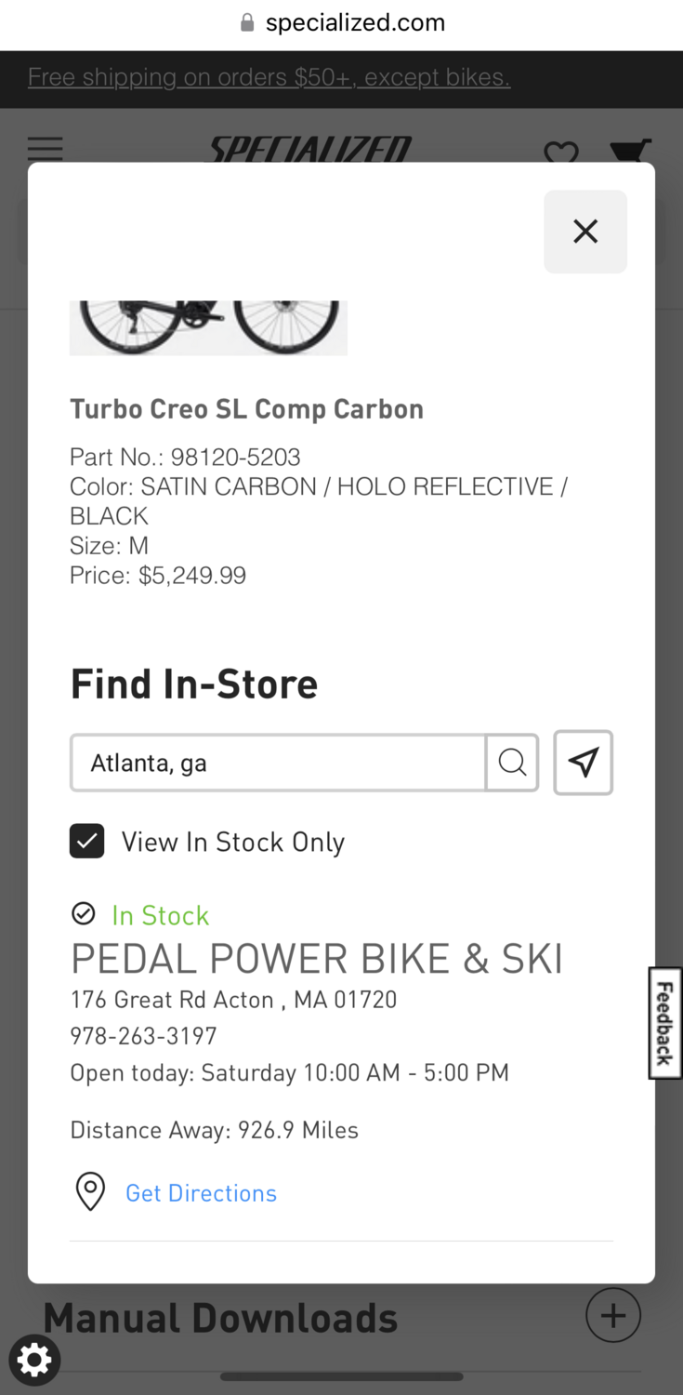Call store number 978-263-3197

point(143,1035)
